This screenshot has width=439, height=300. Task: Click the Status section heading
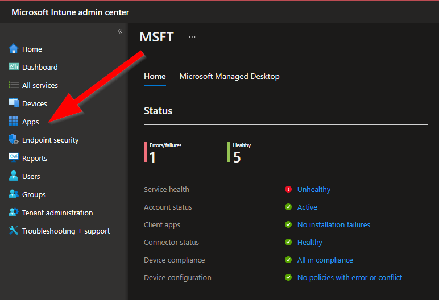(158, 111)
